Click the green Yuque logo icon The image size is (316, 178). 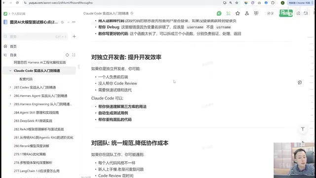5,14
